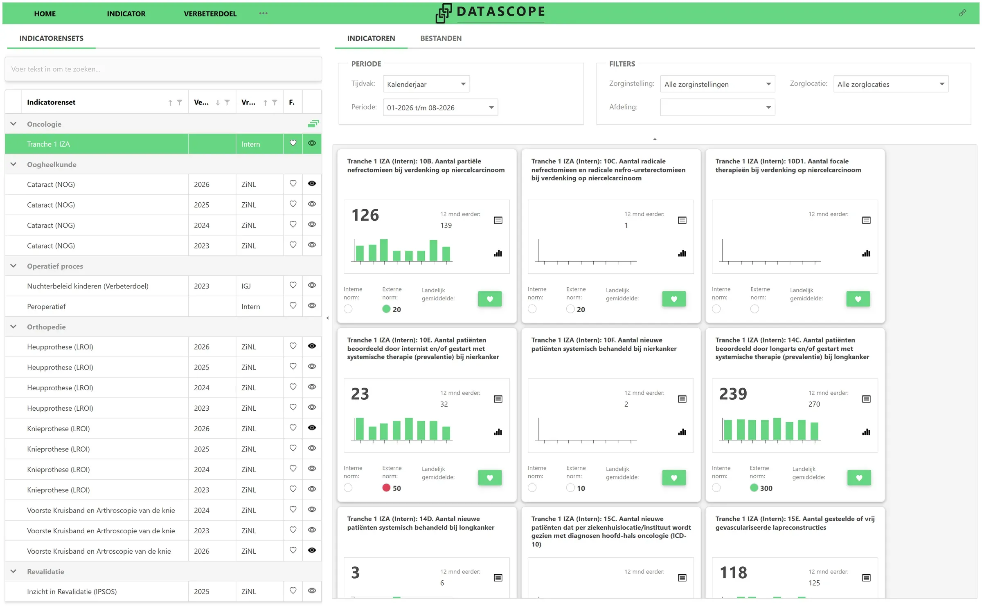Toggle visibility eye for Cataract (NOG) 2026

point(312,183)
